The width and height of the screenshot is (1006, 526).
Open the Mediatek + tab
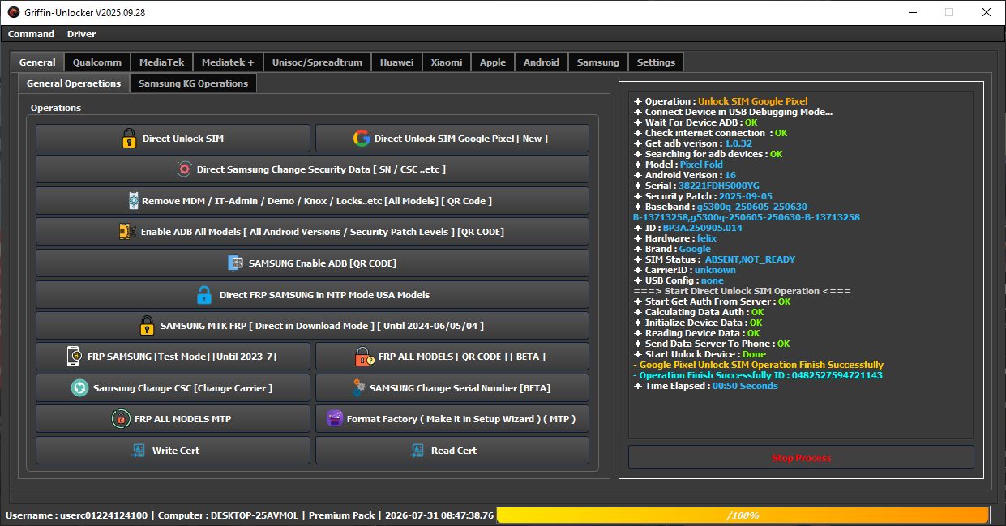pyautogui.click(x=228, y=62)
